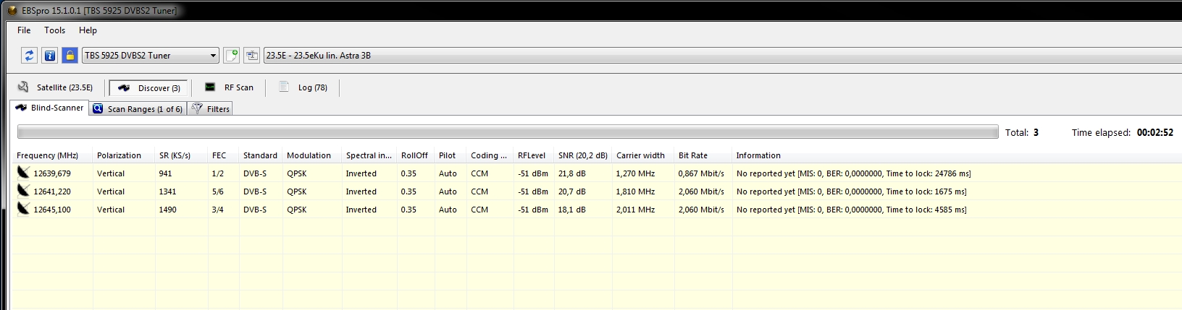The height and width of the screenshot is (310, 1182).
Task: Click the scan progress bar
Action: [x=507, y=132]
